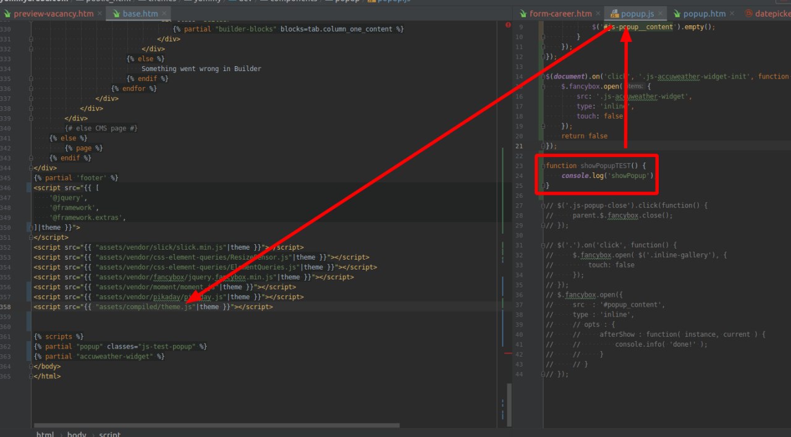The width and height of the screenshot is (791, 437).
Task: Click the text 'Something went wrong in Builder'
Action: click(201, 69)
